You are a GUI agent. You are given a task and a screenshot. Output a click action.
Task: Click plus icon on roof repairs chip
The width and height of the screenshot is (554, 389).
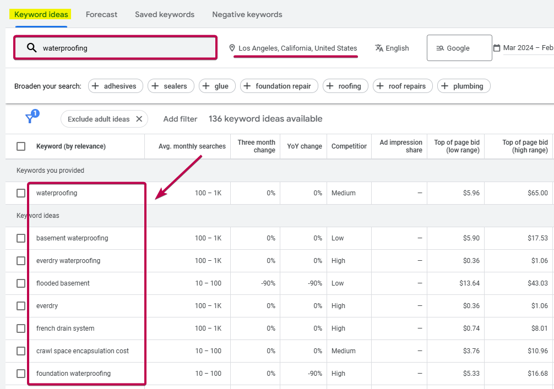point(380,86)
